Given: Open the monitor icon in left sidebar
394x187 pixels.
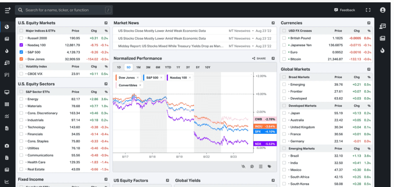Looking at the screenshot, I should tap(7, 92).
